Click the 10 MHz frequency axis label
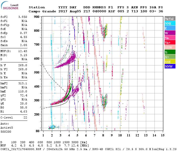177x151 pixels. (120, 135)
